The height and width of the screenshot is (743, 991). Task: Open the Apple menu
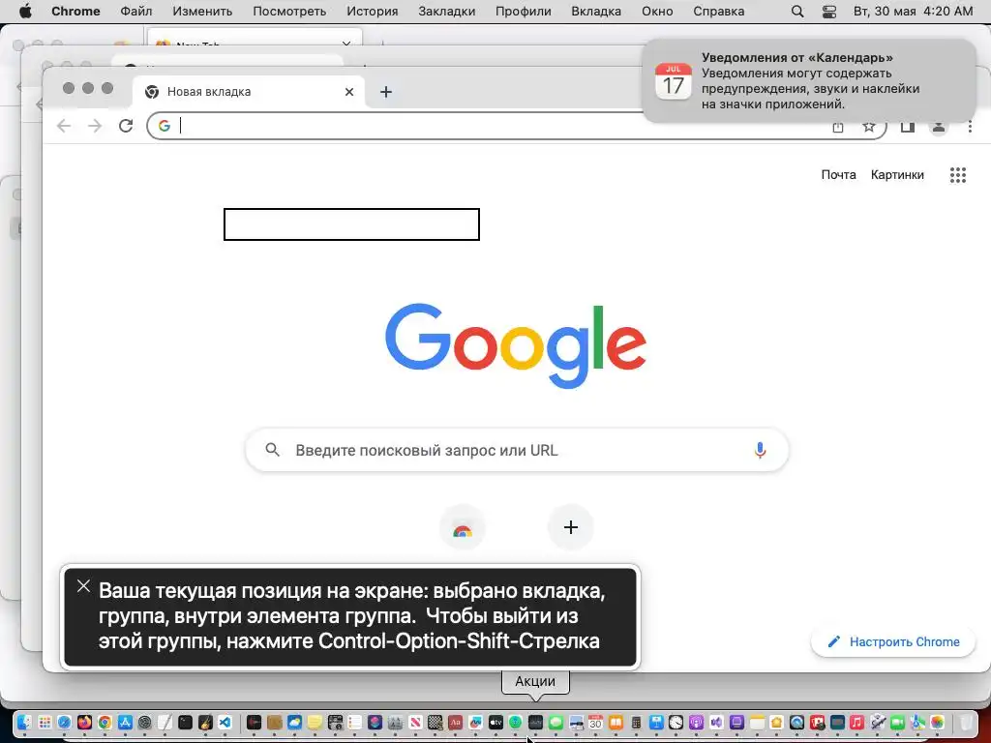[x=24, y=12]
